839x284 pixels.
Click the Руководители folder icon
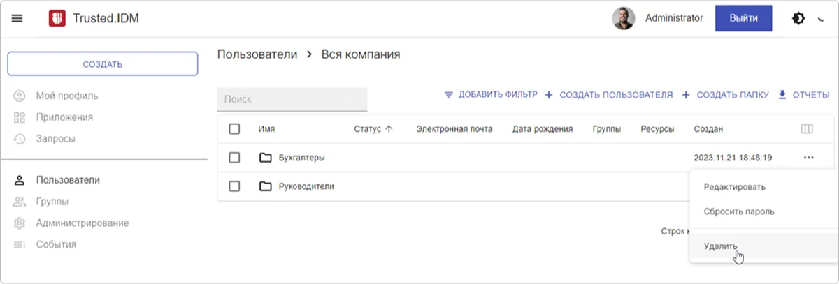coord(265,186)
